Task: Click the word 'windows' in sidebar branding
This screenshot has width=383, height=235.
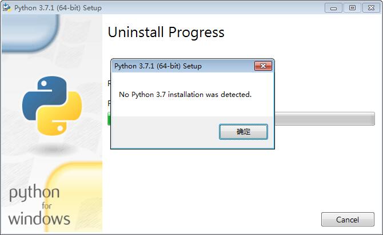Action: pyautogui.click(x=39, y=218)
